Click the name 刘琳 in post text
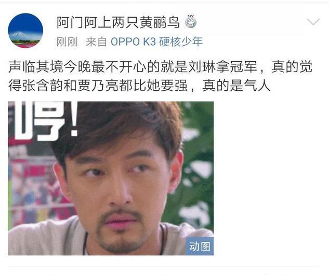The image size is (329, 275). coord(202,67)
